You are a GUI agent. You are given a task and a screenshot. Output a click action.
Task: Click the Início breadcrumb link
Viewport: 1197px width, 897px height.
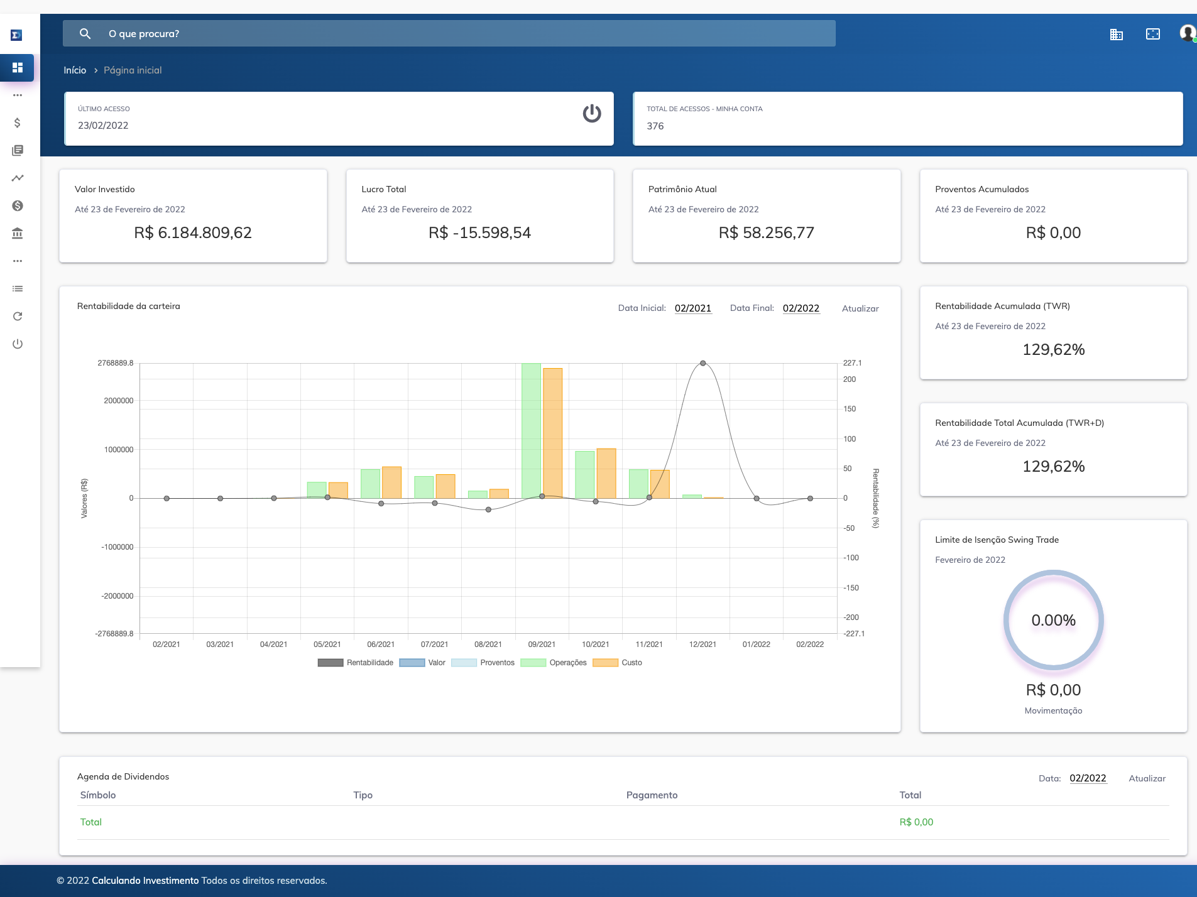(x=75, y=70)
